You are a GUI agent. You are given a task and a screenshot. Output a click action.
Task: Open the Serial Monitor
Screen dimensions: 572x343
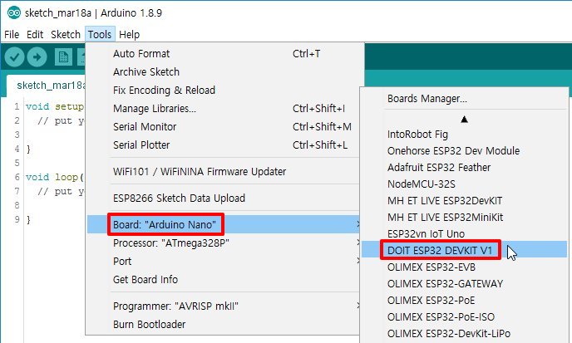tap(224, 127)
